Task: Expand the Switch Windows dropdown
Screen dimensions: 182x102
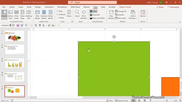Action: 133,14
